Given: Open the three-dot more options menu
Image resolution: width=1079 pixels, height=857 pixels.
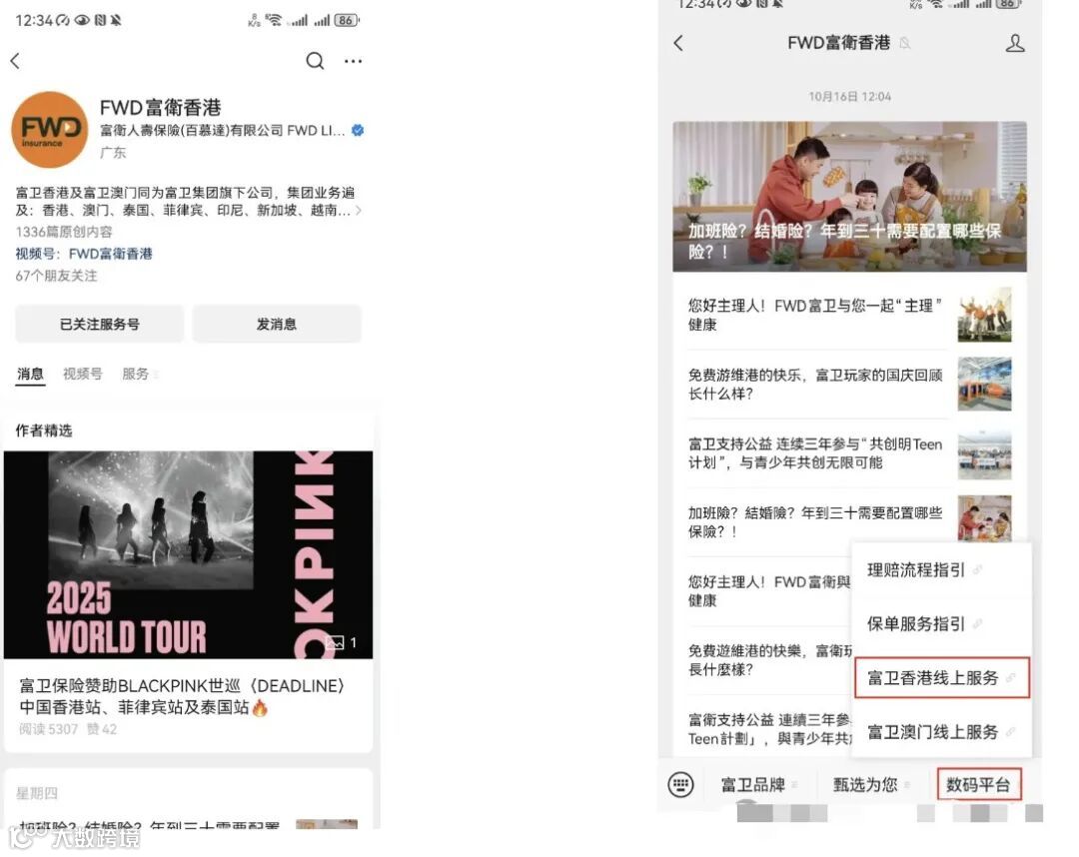Looking at the screenshot, I should click(353, 61).
